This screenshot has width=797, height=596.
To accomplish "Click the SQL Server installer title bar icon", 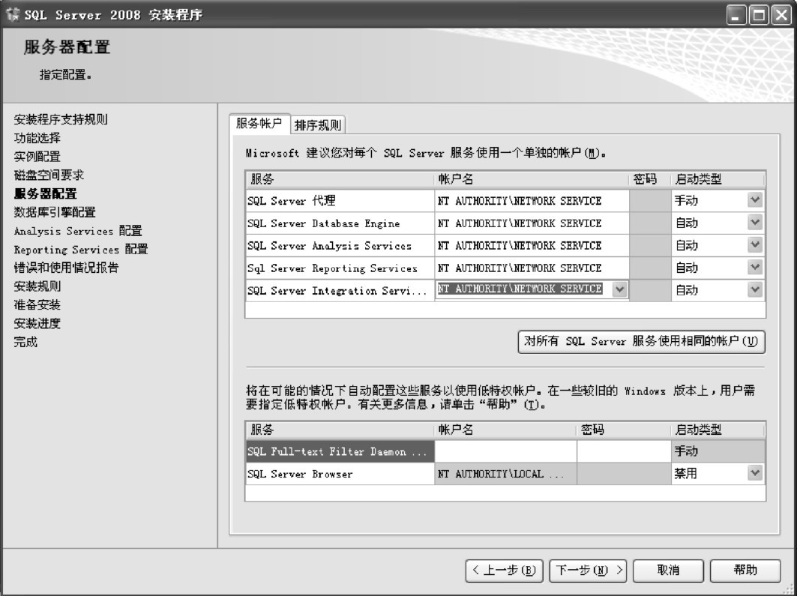I will click(12, 14).
